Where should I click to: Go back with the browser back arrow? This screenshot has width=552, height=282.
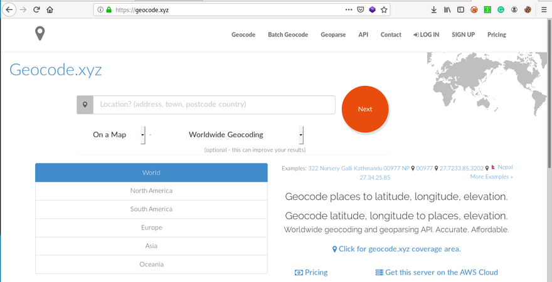(x=9, y=10)
